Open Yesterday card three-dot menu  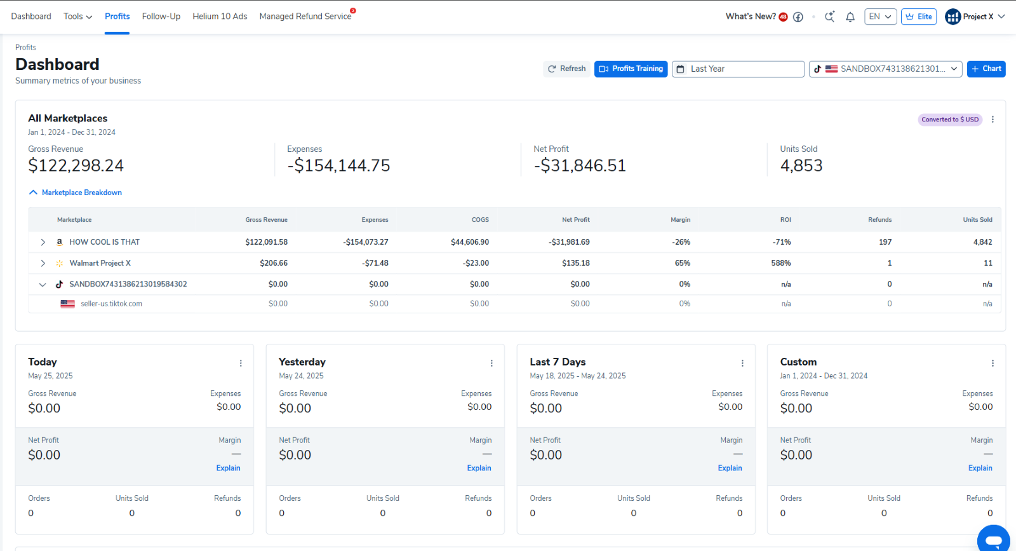click(491, 364)
